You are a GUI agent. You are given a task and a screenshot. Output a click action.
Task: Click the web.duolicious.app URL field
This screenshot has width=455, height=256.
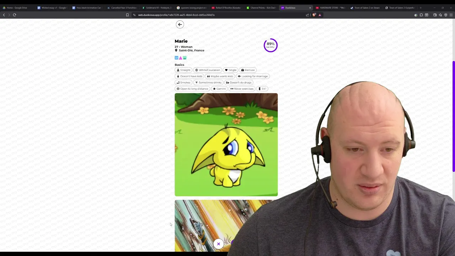coord(217,15)
